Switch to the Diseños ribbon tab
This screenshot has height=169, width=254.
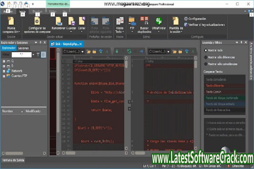[37, 12]
